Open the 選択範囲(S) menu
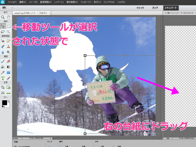196x147 pixels. [x=72, y=2]
